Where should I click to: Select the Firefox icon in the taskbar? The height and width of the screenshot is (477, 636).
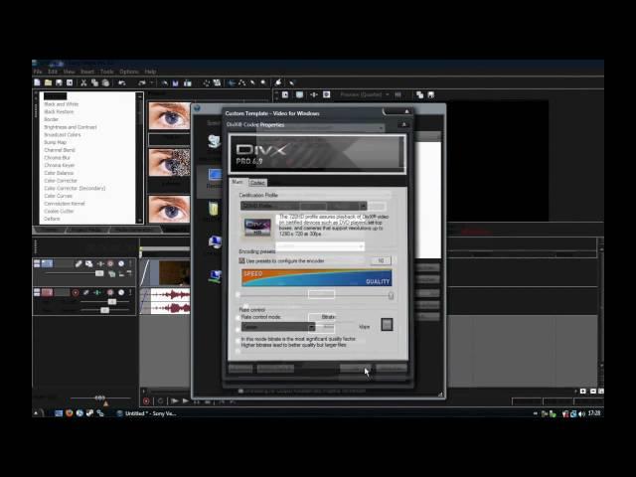70,413
